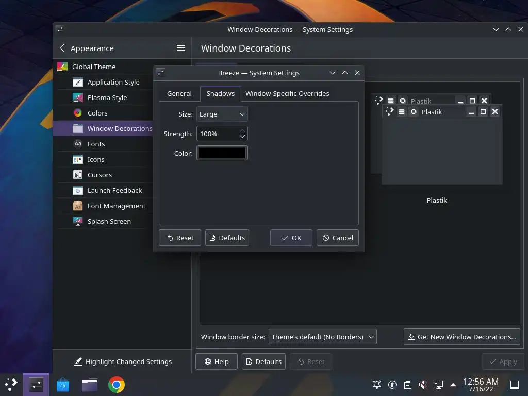This screenshot has width=528, height=396.
Task: Click the menu icon in Plastik preview titlebar
Action: pos(402,112)
